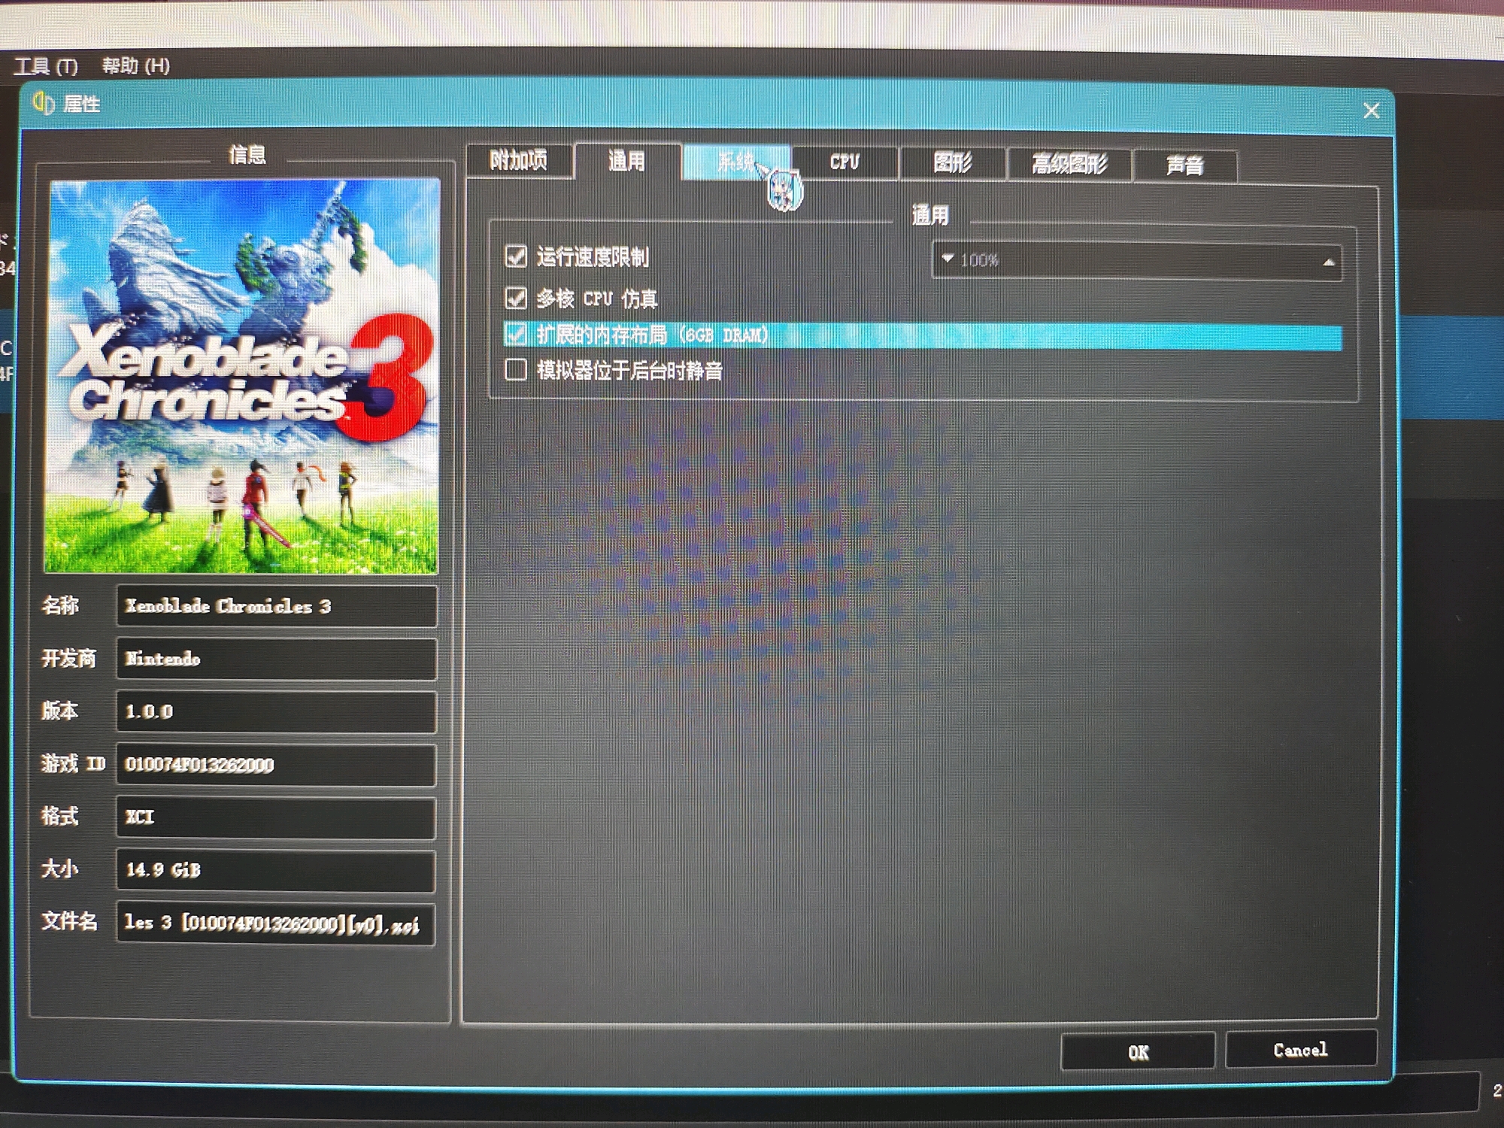
Task: Click the 大小 label
Action: [60, 869]
